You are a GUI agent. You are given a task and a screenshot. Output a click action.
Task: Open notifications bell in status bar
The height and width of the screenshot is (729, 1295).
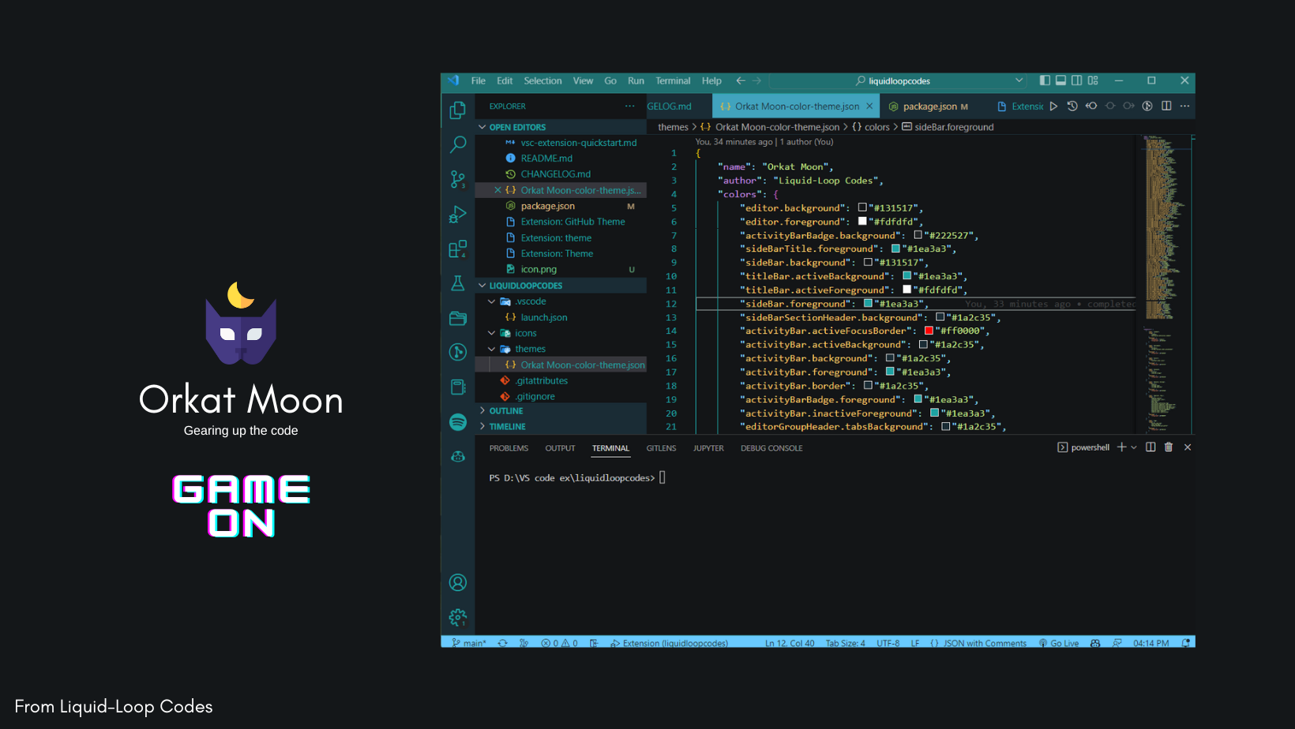coord(1185,643)
